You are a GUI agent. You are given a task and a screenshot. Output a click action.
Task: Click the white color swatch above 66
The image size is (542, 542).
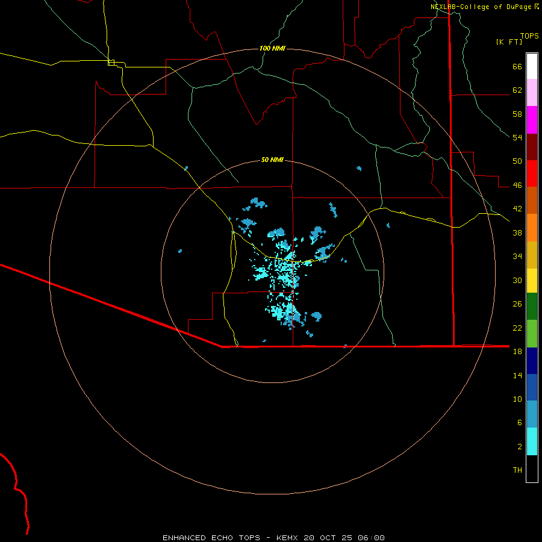coord(532,66)
